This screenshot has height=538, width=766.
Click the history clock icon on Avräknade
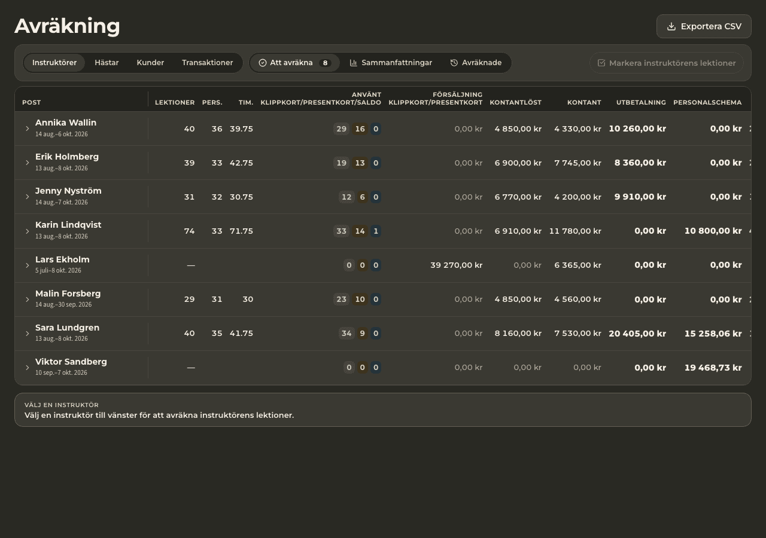(x=454, y=63)
